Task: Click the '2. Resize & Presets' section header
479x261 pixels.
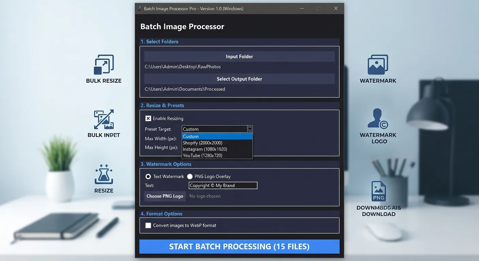Action: [x=162, y=105]
